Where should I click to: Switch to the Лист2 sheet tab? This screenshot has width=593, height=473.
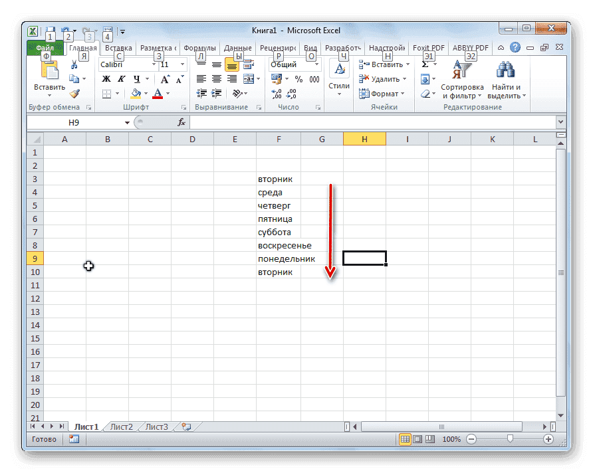(x=120, y=427)
